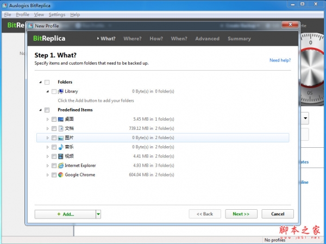Go to the Advanced wizard step
Image resolution: width=326 pixels, height=244 pixels.
coord(208,39)
